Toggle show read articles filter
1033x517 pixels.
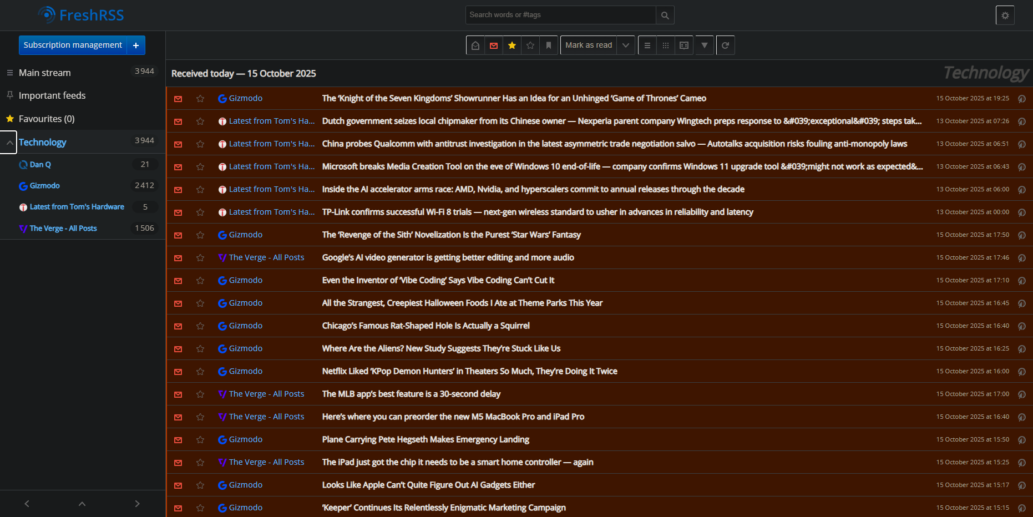475,45
